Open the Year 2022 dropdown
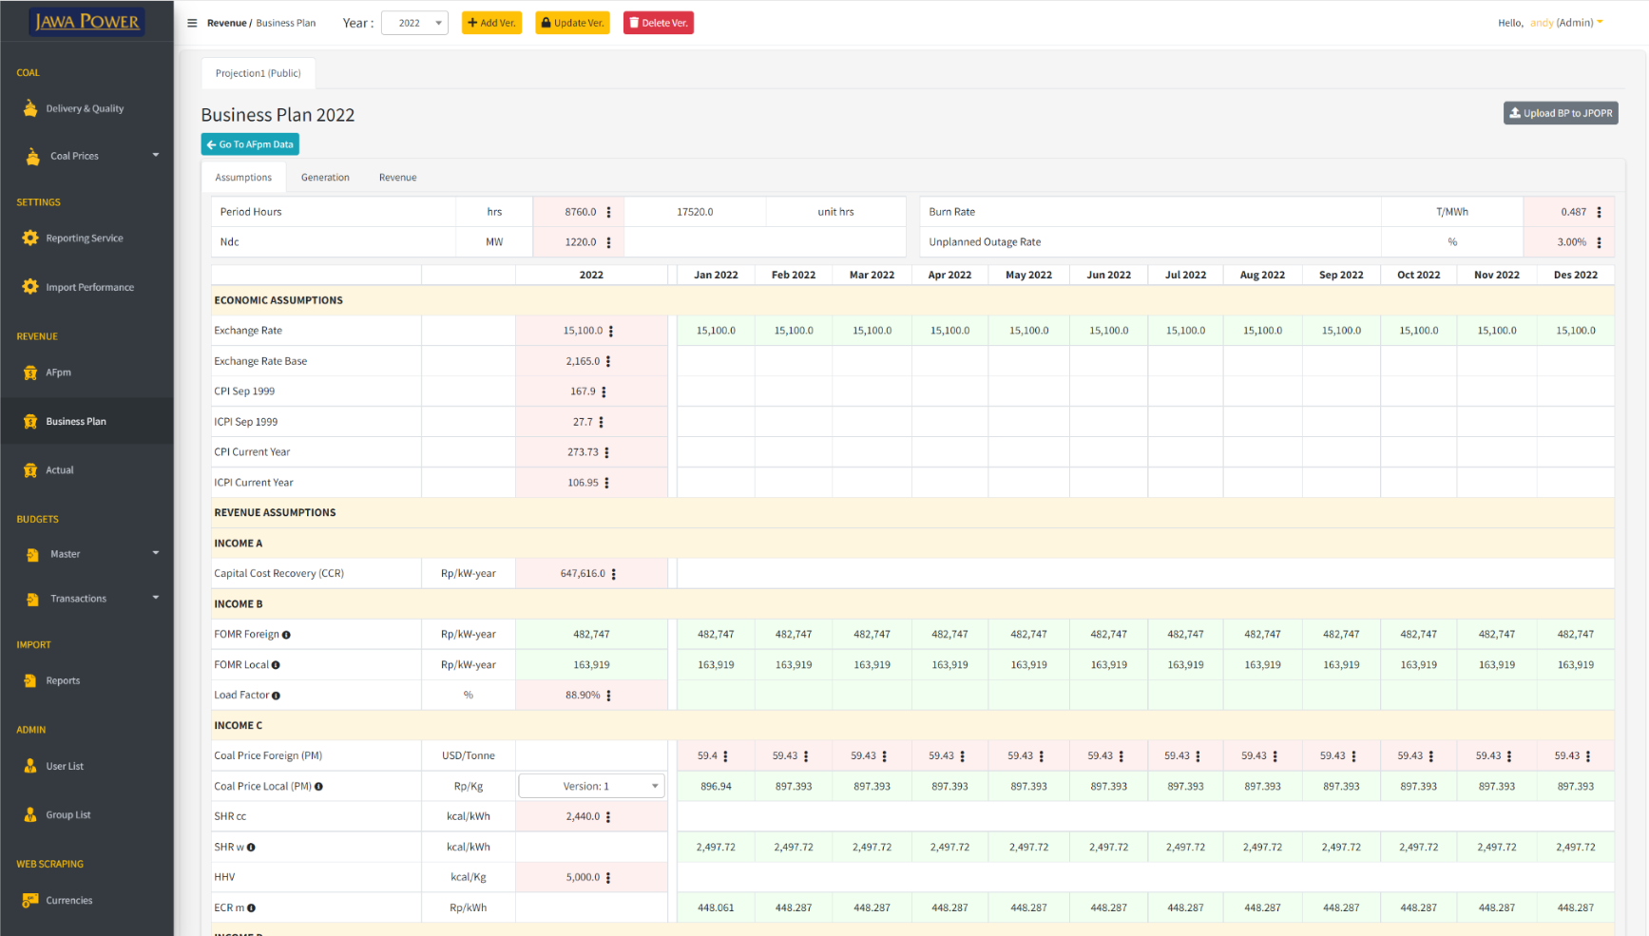 coord(414,23)
